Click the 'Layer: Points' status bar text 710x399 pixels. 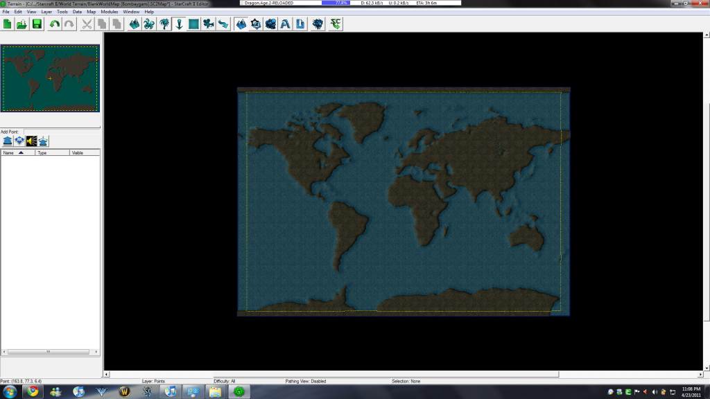pyautogui.click(x=153, y=382)
